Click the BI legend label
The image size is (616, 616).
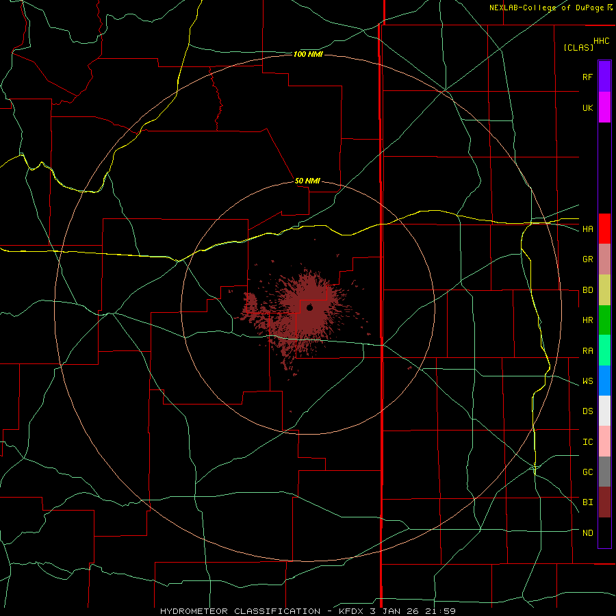[587, 502]
